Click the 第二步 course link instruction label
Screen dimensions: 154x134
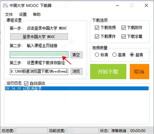(33, 46)
